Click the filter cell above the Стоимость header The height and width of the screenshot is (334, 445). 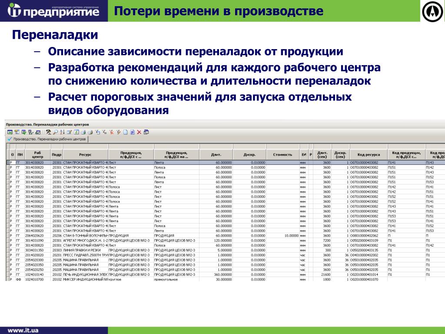(282, 146)
